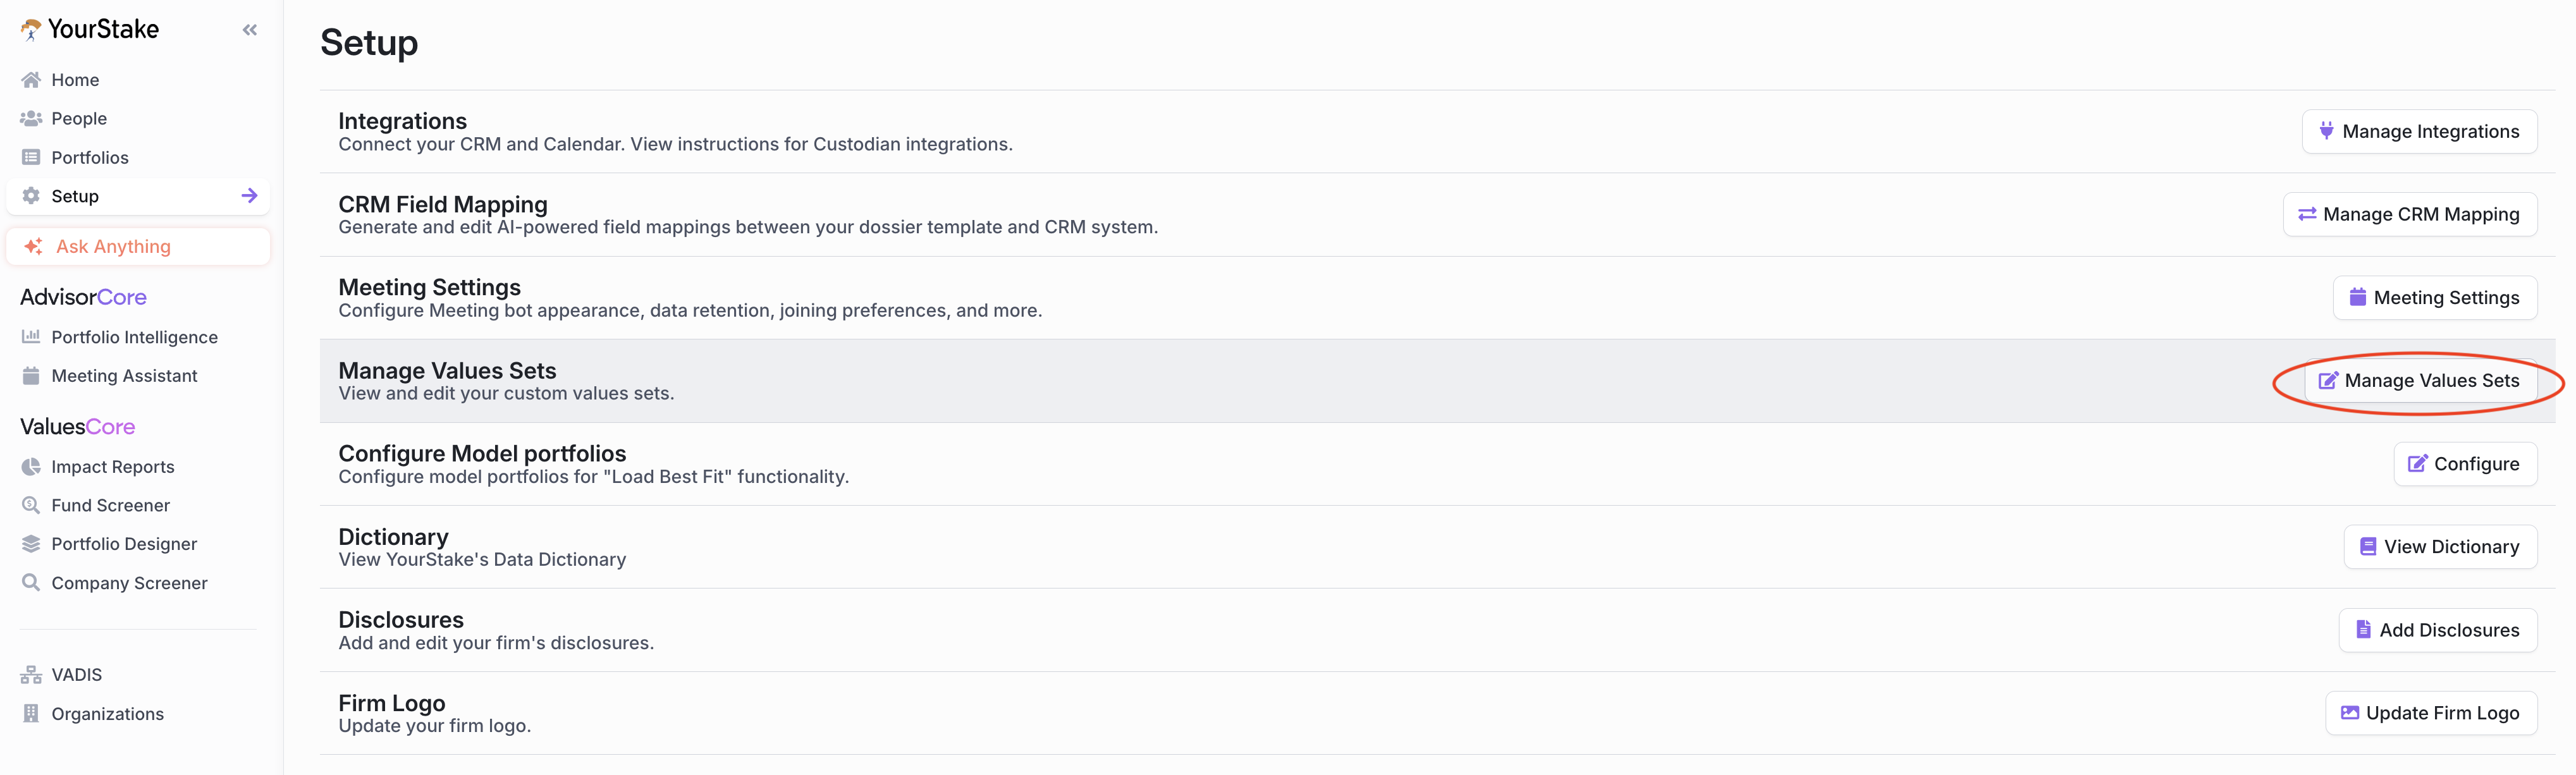The width and height of the screenshot is (2576, 775).
Task: Open Home via its house icon
Action: (x=31, y=80)
